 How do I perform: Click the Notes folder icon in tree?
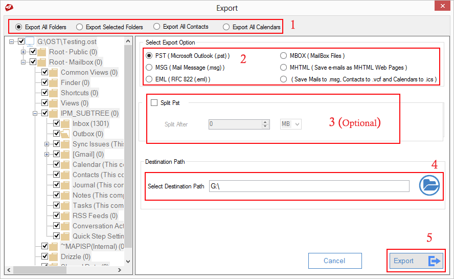tap(65, 195)
